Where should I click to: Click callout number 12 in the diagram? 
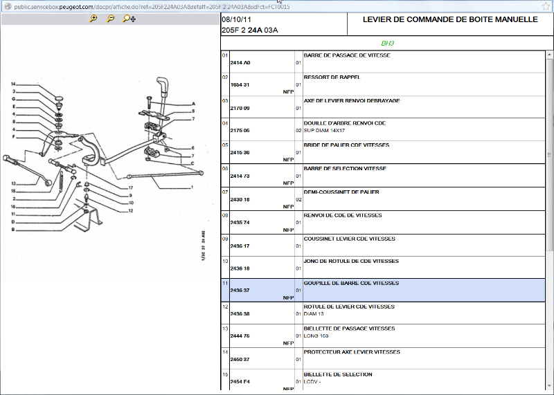click(131, 211)
